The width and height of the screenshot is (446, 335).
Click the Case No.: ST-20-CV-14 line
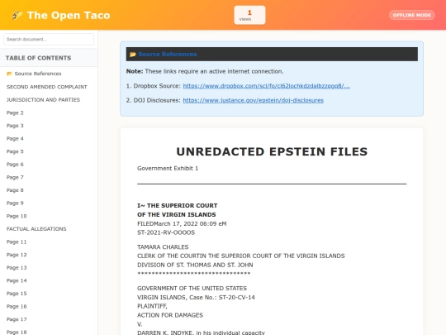point(196,298)
